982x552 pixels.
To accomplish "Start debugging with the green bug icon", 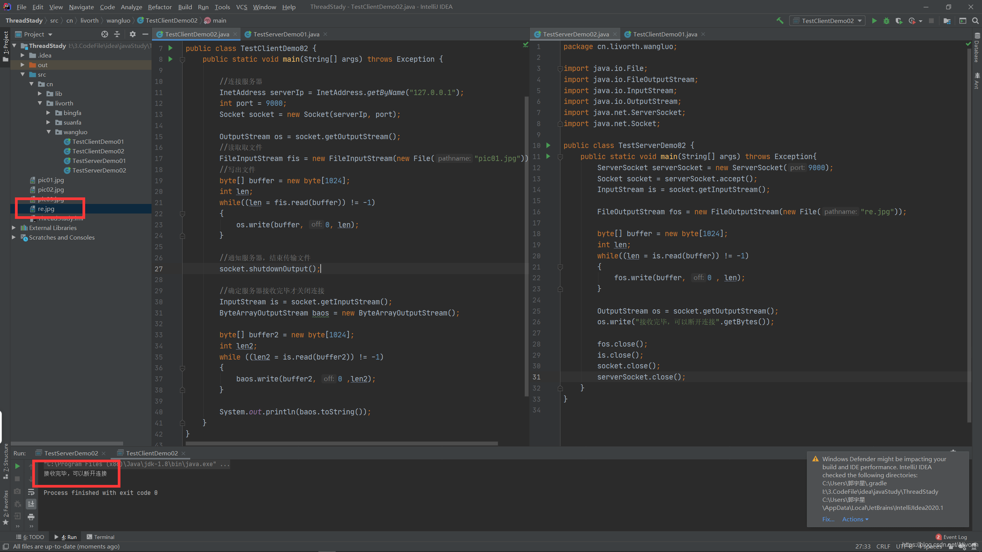I will tap(886, 21).
